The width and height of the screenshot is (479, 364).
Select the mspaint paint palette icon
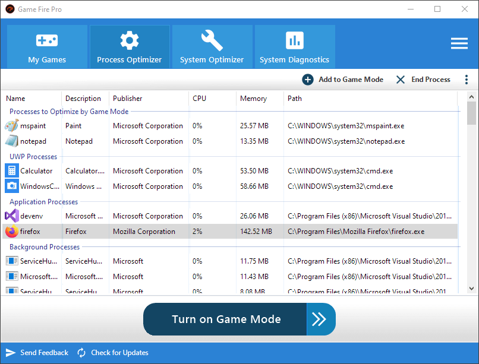[12, 126]
